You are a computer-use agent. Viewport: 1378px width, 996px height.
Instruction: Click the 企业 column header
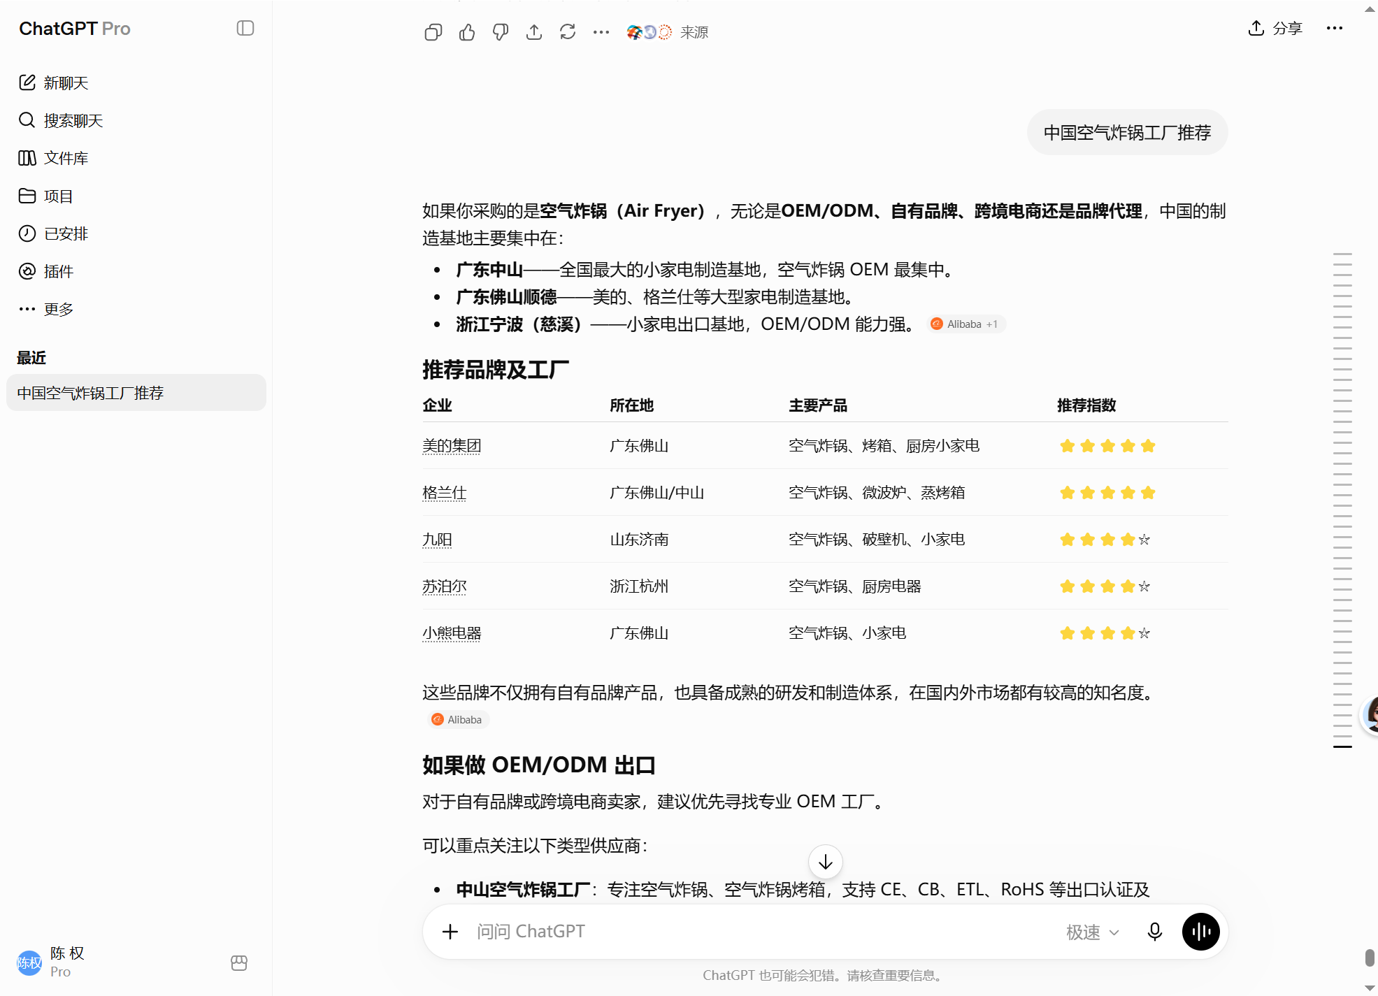tap(437, 405)
